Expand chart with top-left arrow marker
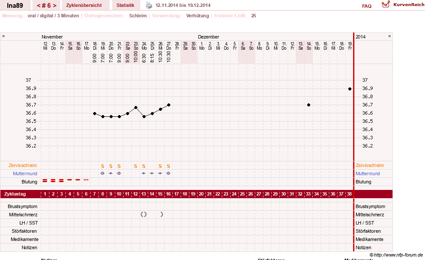425x260 pixels. point(3,36)
